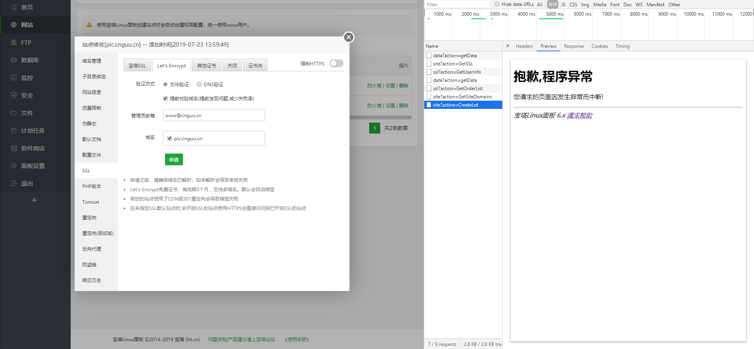Switch to the 宝塔SSL tab
Screen dimensions: 754x349
pyautogui.click(x=137, y=65)
